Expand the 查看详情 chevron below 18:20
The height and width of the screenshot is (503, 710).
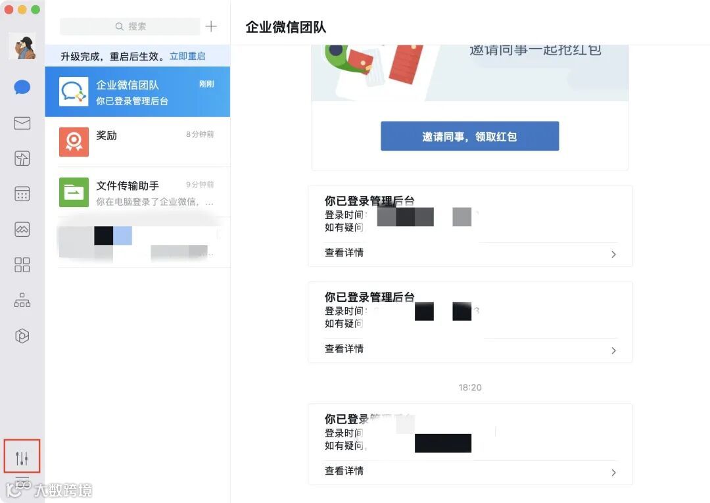point(613,473)
